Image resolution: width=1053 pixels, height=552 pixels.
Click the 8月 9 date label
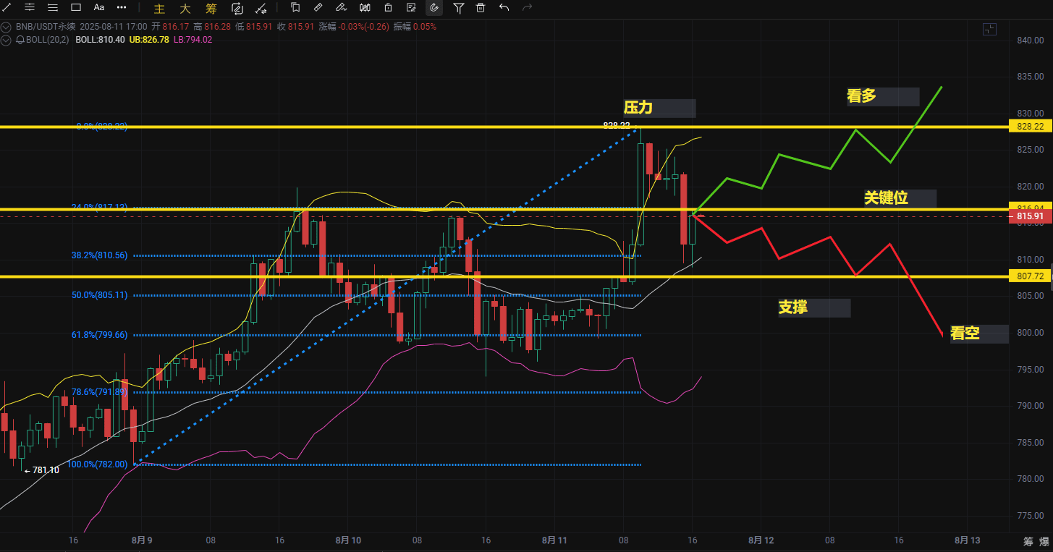pos(140,540)
